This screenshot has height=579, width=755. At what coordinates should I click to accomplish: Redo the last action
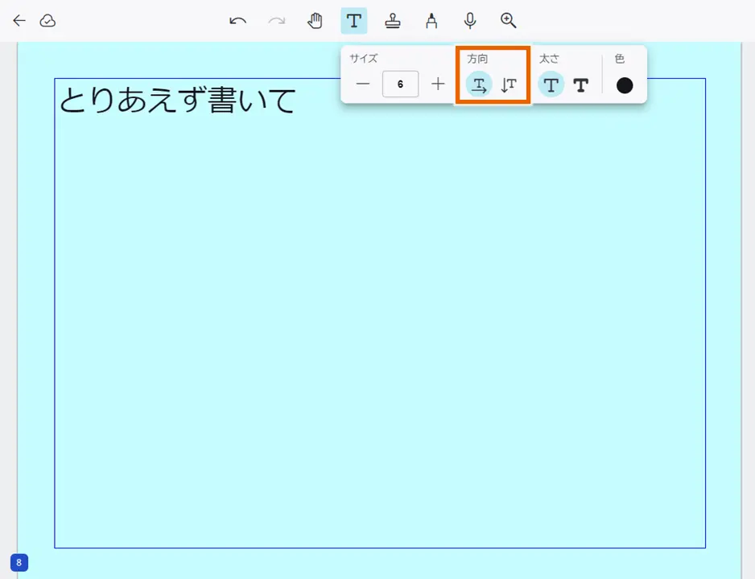tap(277, 21)
